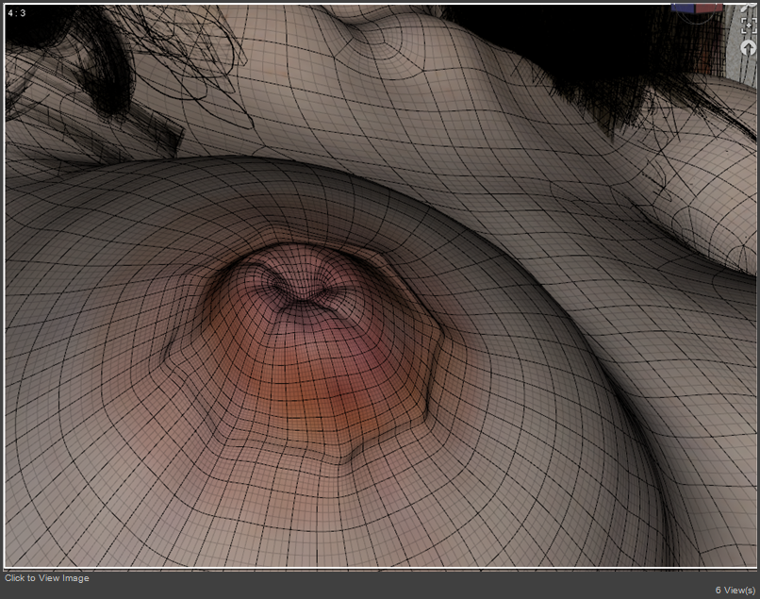Open the Click to View Image link
The image size is (760, 599).
47,578
